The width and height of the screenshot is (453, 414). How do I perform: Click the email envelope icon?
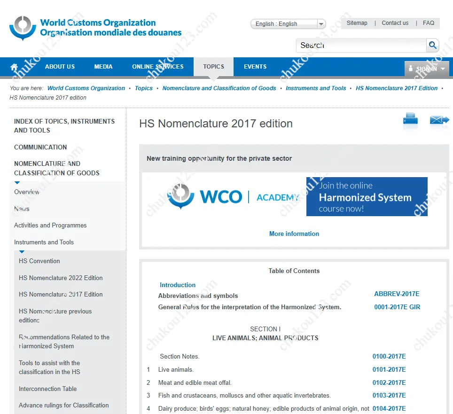pyautogui.click(x=439, y=121)
